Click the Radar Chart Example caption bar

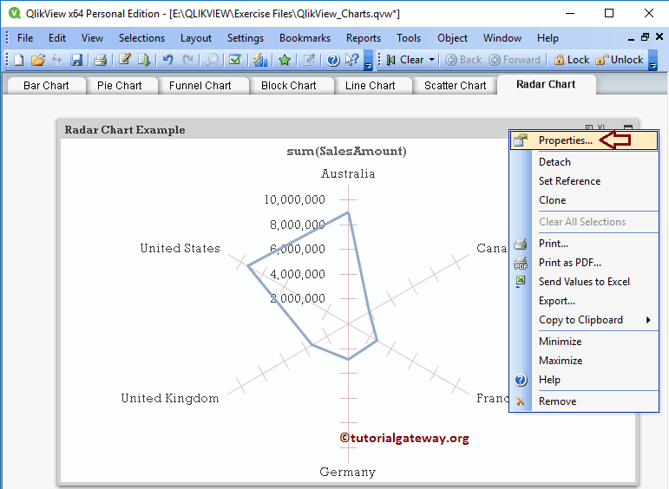283,129
